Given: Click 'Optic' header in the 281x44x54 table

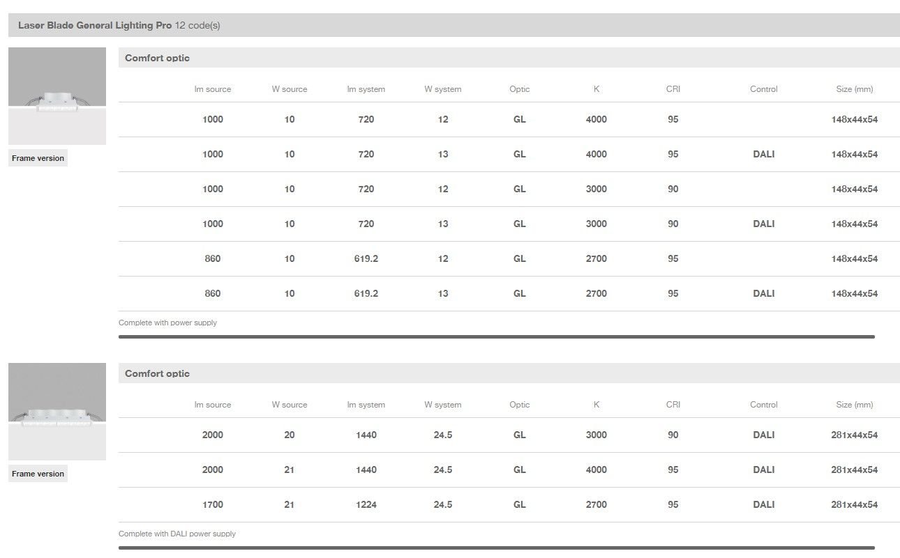Looking at the screenshot, I should click(520, 405).
